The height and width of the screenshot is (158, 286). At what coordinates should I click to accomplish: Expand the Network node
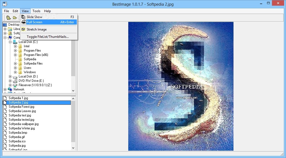click(5, 89)
